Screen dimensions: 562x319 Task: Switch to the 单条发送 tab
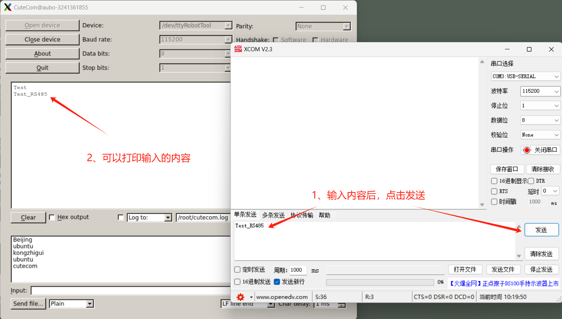[245, 215]
